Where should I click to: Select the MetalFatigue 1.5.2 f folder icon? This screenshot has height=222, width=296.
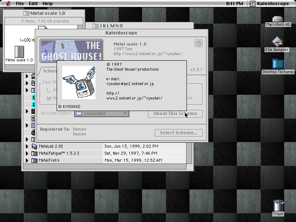(34, 153)
